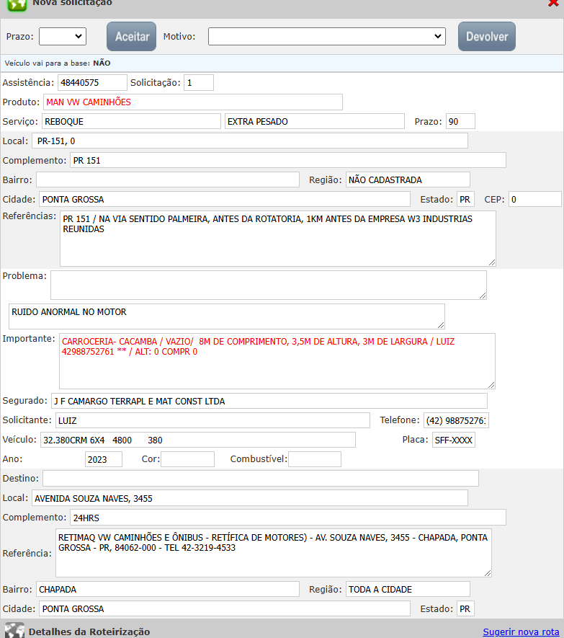Expand the Motivo dropdown list
Image resolution: width=564 pixels, height=638 pixels.
pyautogui.click(x=327, y=36)
